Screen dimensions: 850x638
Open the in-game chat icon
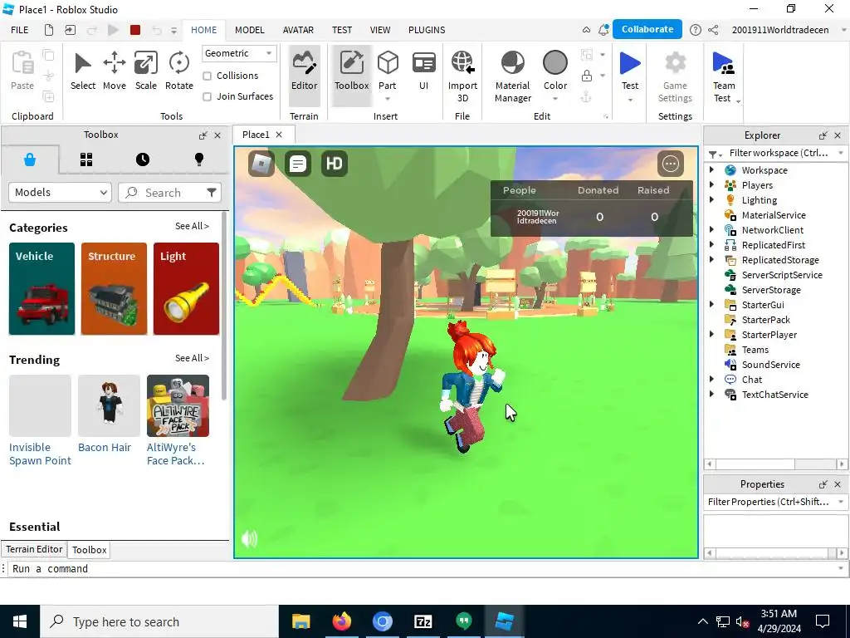(x=298, y=164)
